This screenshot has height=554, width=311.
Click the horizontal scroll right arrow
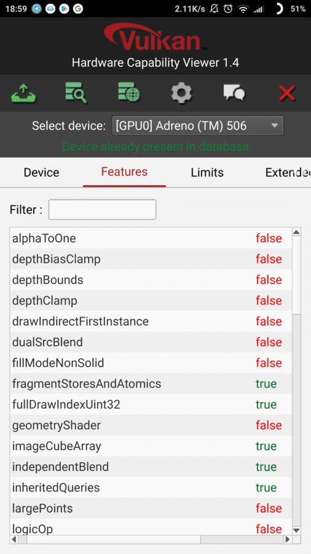[x=288, y=539]
